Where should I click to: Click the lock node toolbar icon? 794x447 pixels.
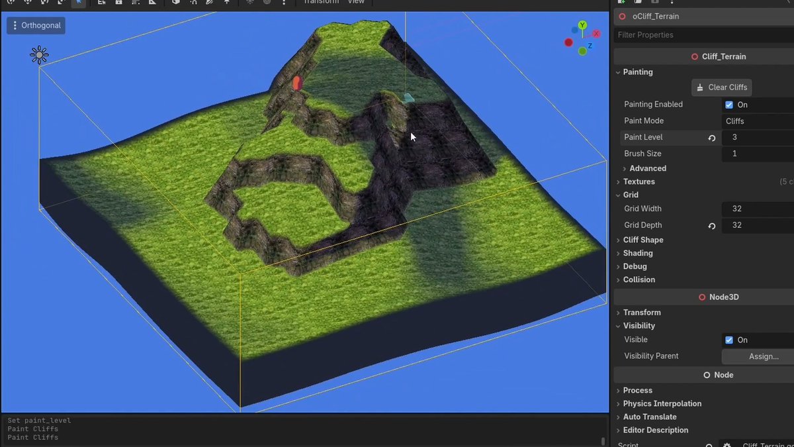pos(118,2)
